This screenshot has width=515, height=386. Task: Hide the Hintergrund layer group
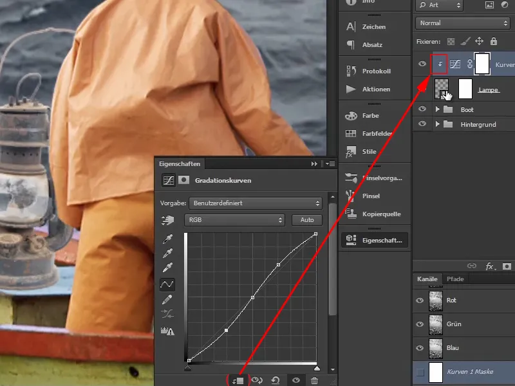(x=422, y=124)
